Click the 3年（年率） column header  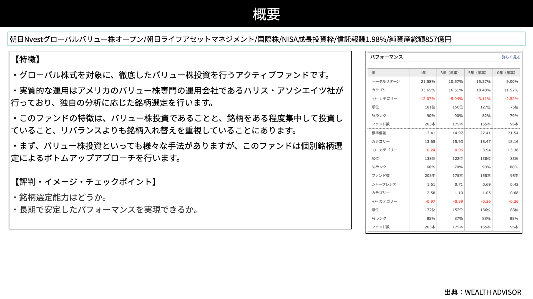tap(451, 73)
